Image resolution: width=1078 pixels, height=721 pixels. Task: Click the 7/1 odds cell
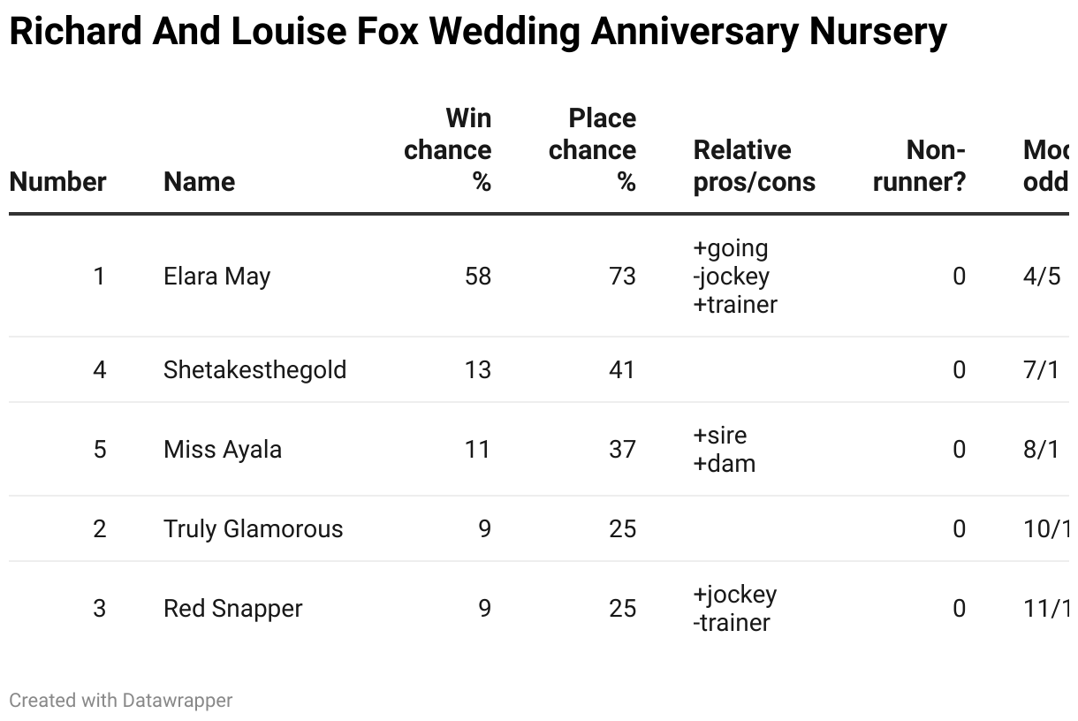tap(1041, 369)
